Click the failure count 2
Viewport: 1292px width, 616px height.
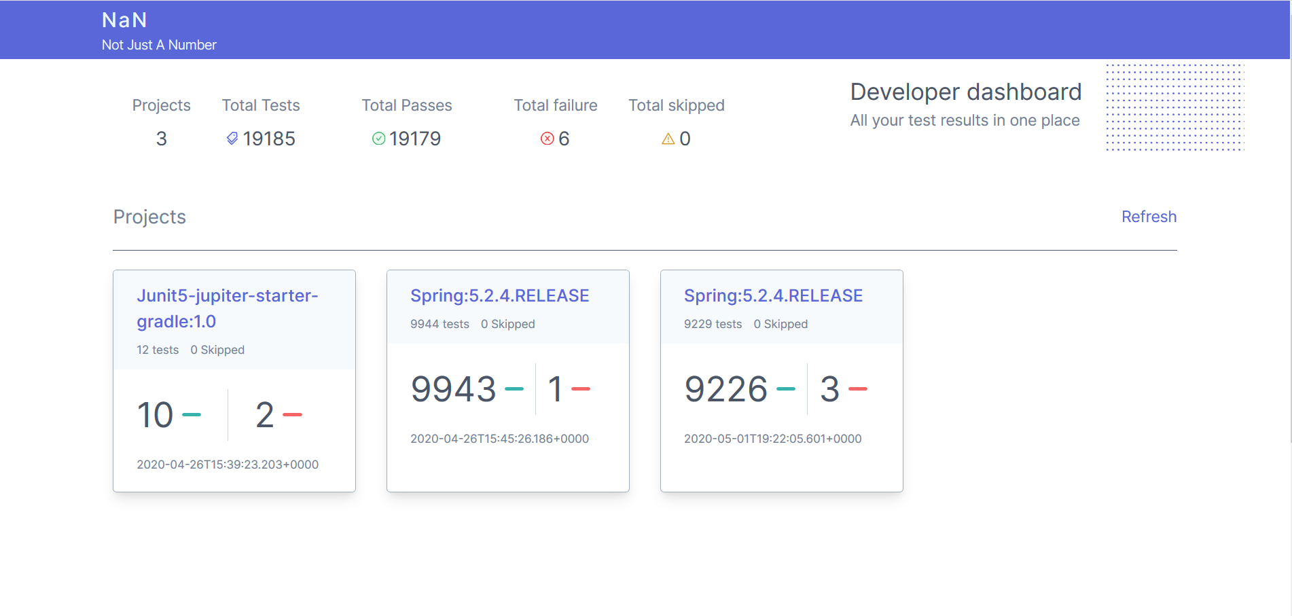pyautogui.click(x=265, y=415)
